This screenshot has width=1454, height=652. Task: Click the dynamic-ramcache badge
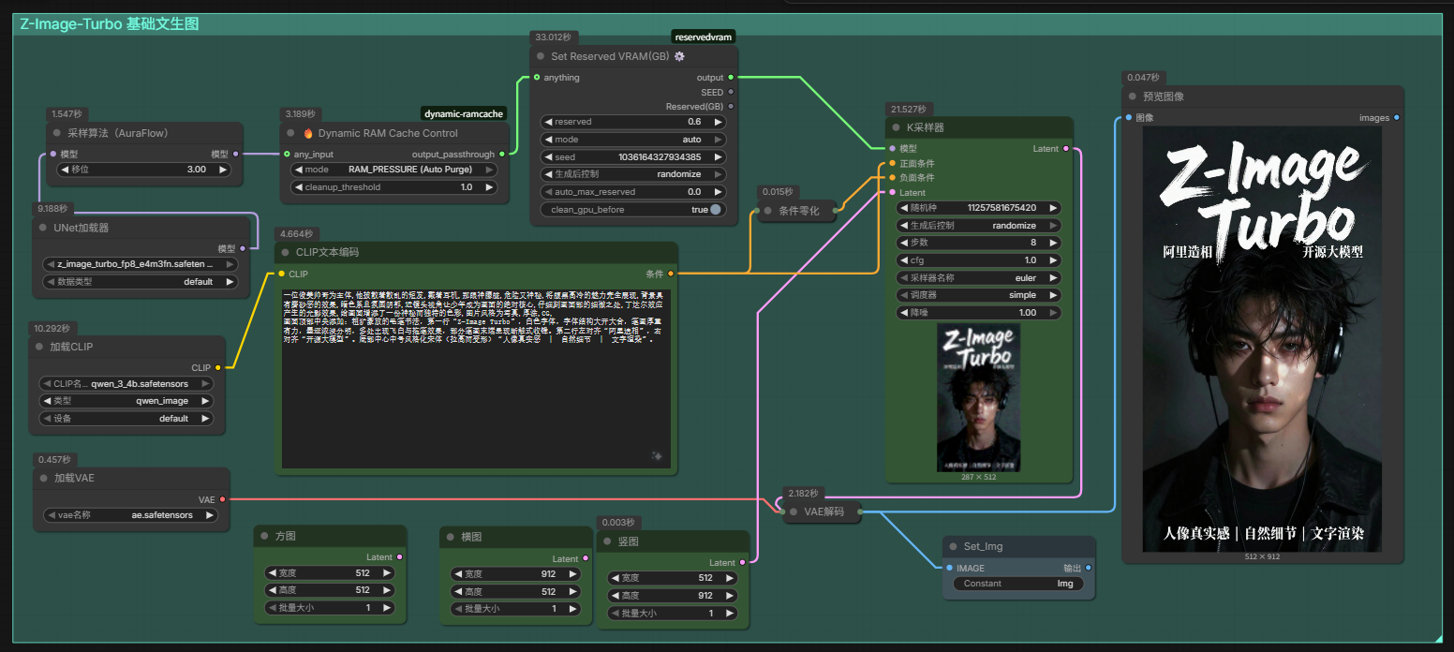point(464,113)
